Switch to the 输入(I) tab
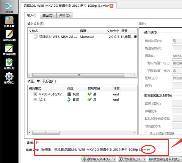 click(x=32, y=16)
